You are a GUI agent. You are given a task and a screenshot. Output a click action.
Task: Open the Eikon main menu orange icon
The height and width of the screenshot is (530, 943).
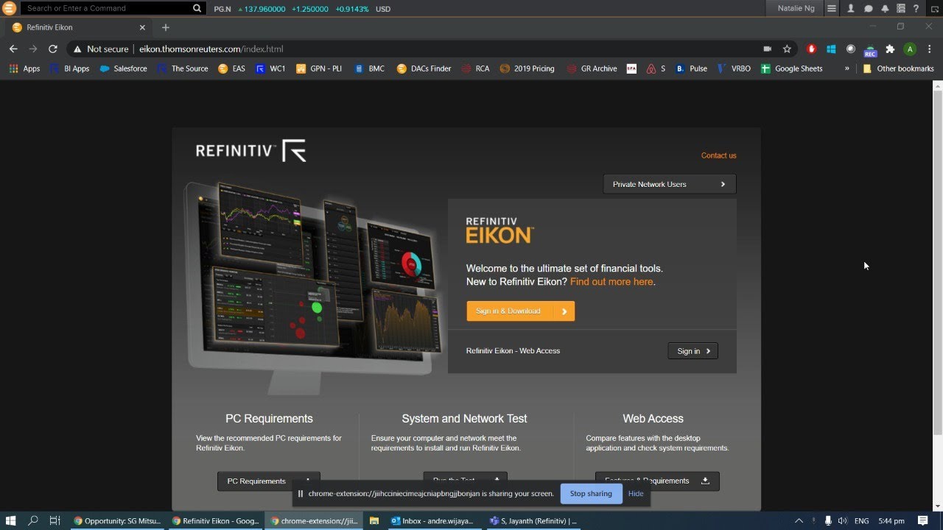point(9,8)
